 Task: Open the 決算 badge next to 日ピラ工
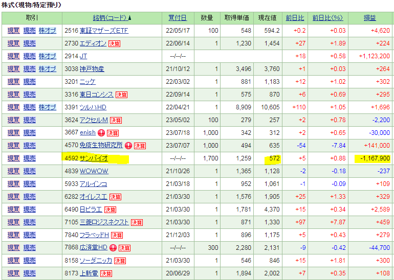110,210
